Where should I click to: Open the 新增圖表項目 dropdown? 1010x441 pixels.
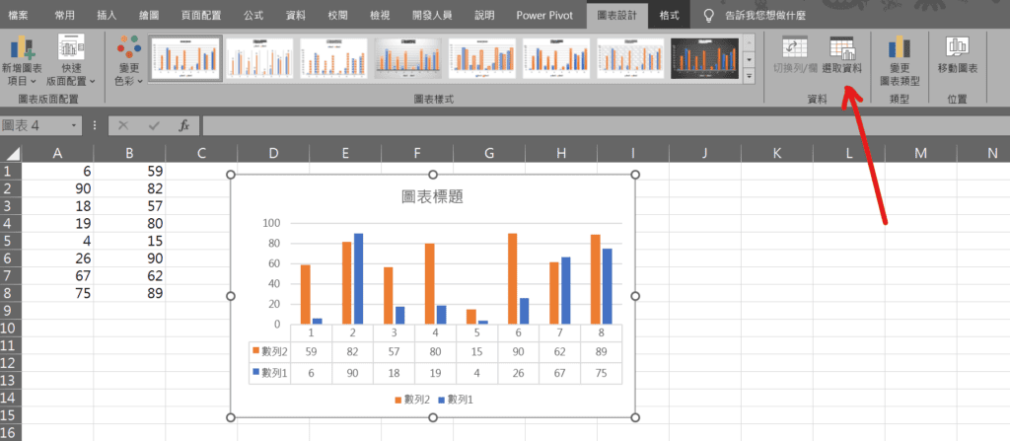click(x=22, y=61)
